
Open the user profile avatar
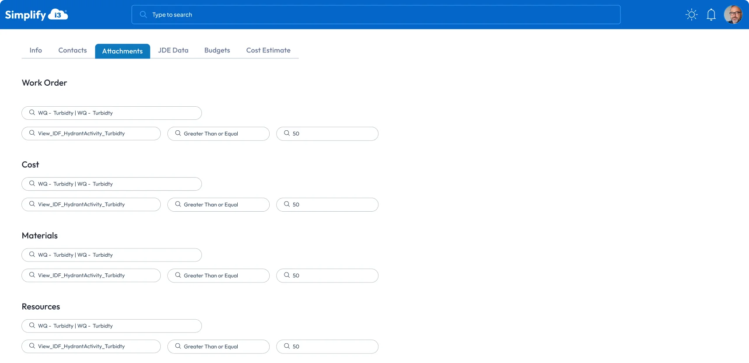pyautogui.click(x=733, y=15)
